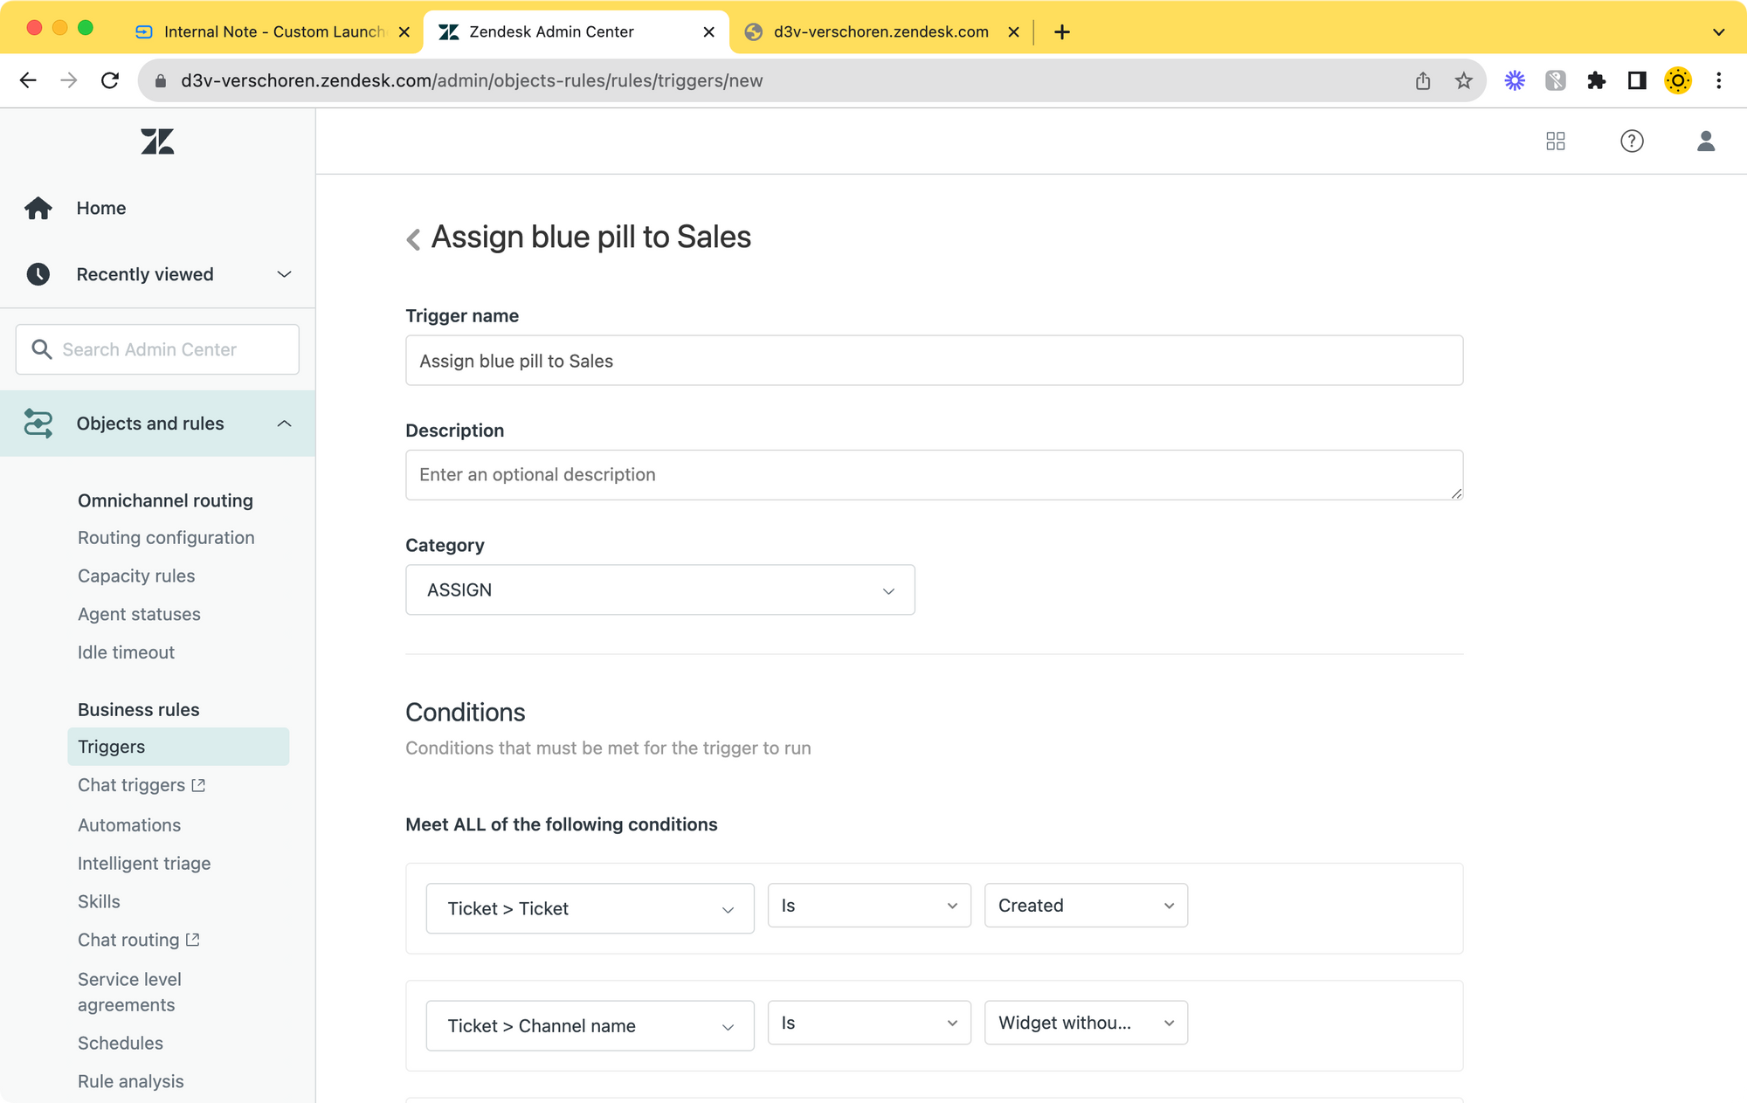Viewport: 1747px width, 1103px height.
Task: Click the Home house icon
Action: [x=38, y=208]
